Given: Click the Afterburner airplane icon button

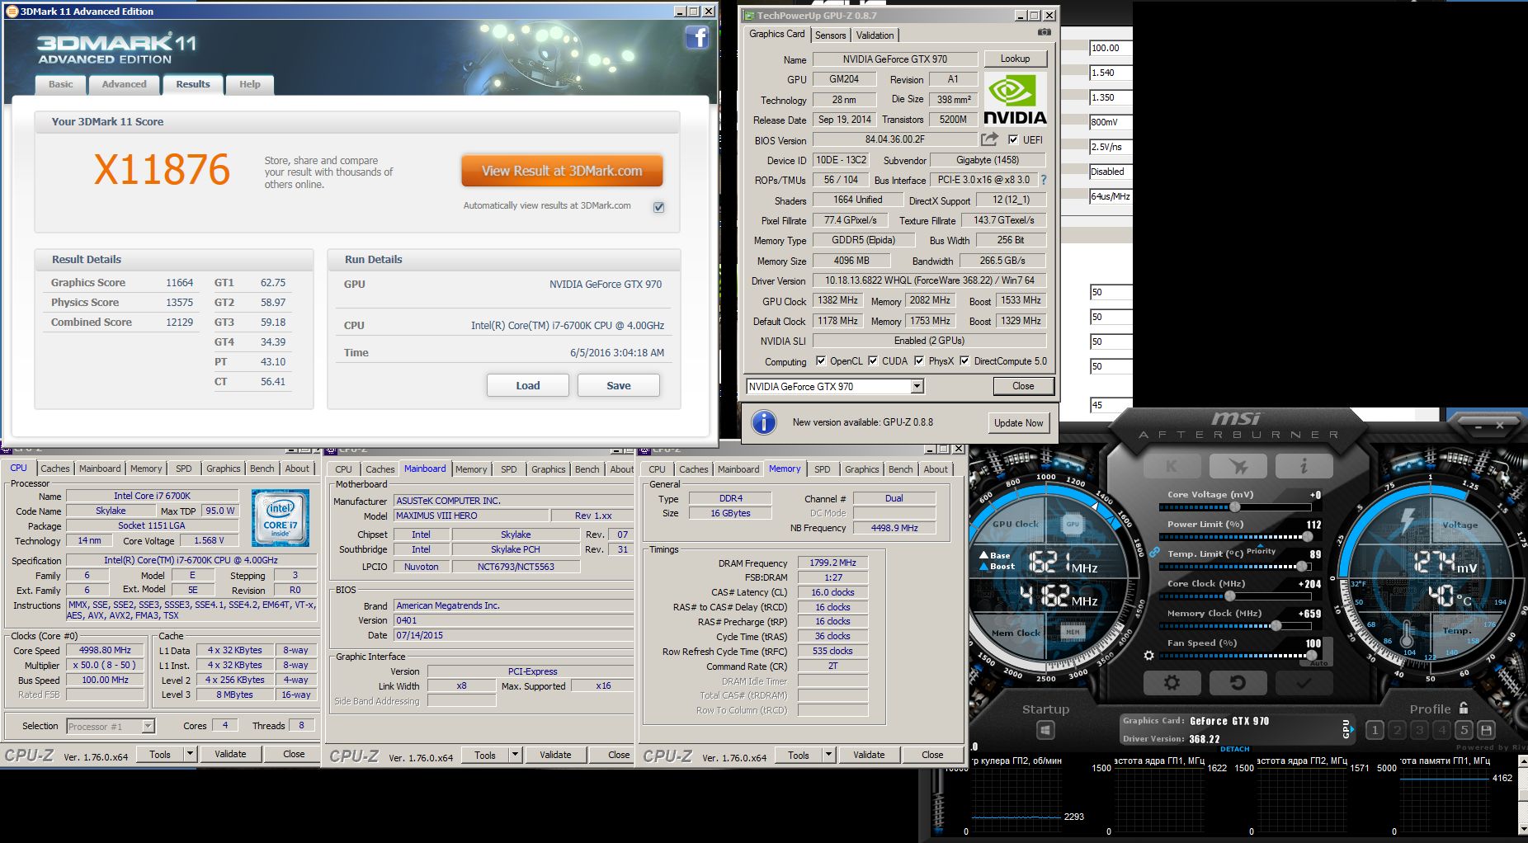Looking at the screenshot, I should (1238, 466).
